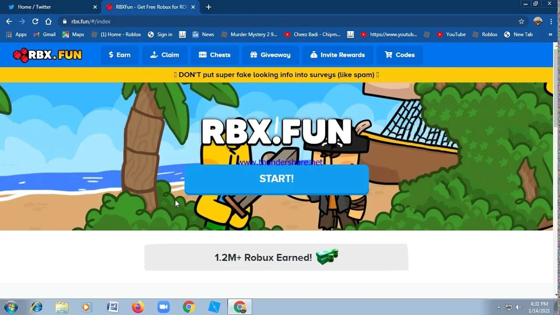Open Invite Rewards page
The width and height of the screenshot is (560, 315).
[x=337, y=55]
